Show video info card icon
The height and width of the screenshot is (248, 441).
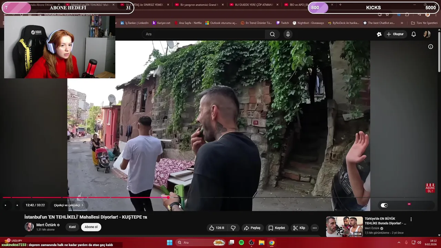click(x=431, y=46)
